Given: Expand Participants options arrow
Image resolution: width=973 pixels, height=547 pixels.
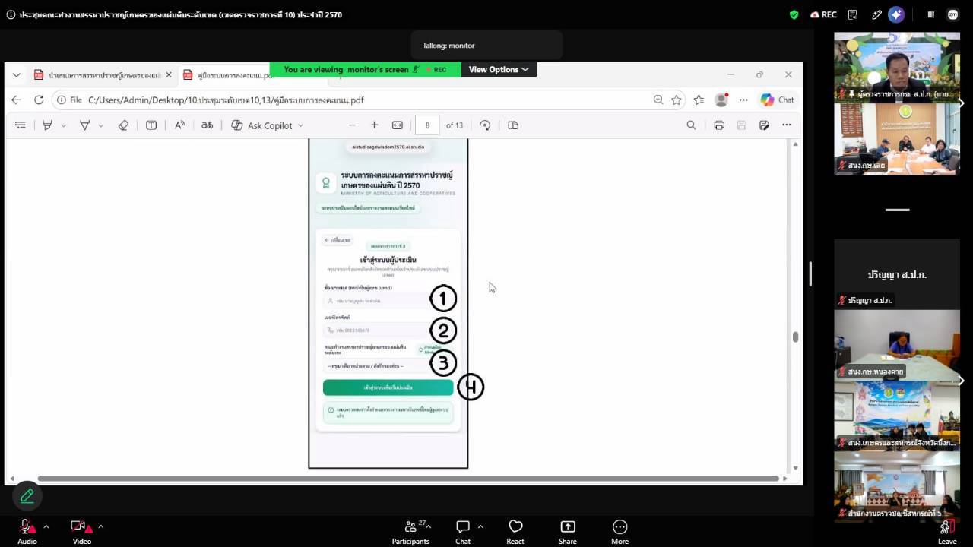Looking at the screenshot, I should tap(428, 526).
